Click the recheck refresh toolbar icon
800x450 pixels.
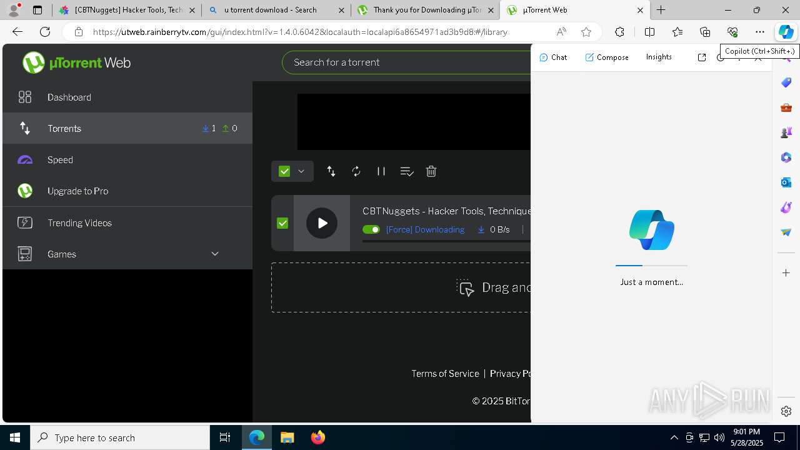pyautogui.click(x=356, y=171)
